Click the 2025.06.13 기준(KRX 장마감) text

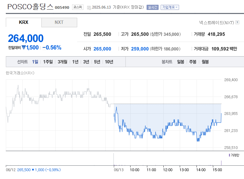pyautogui.click(x=118, y=7)
